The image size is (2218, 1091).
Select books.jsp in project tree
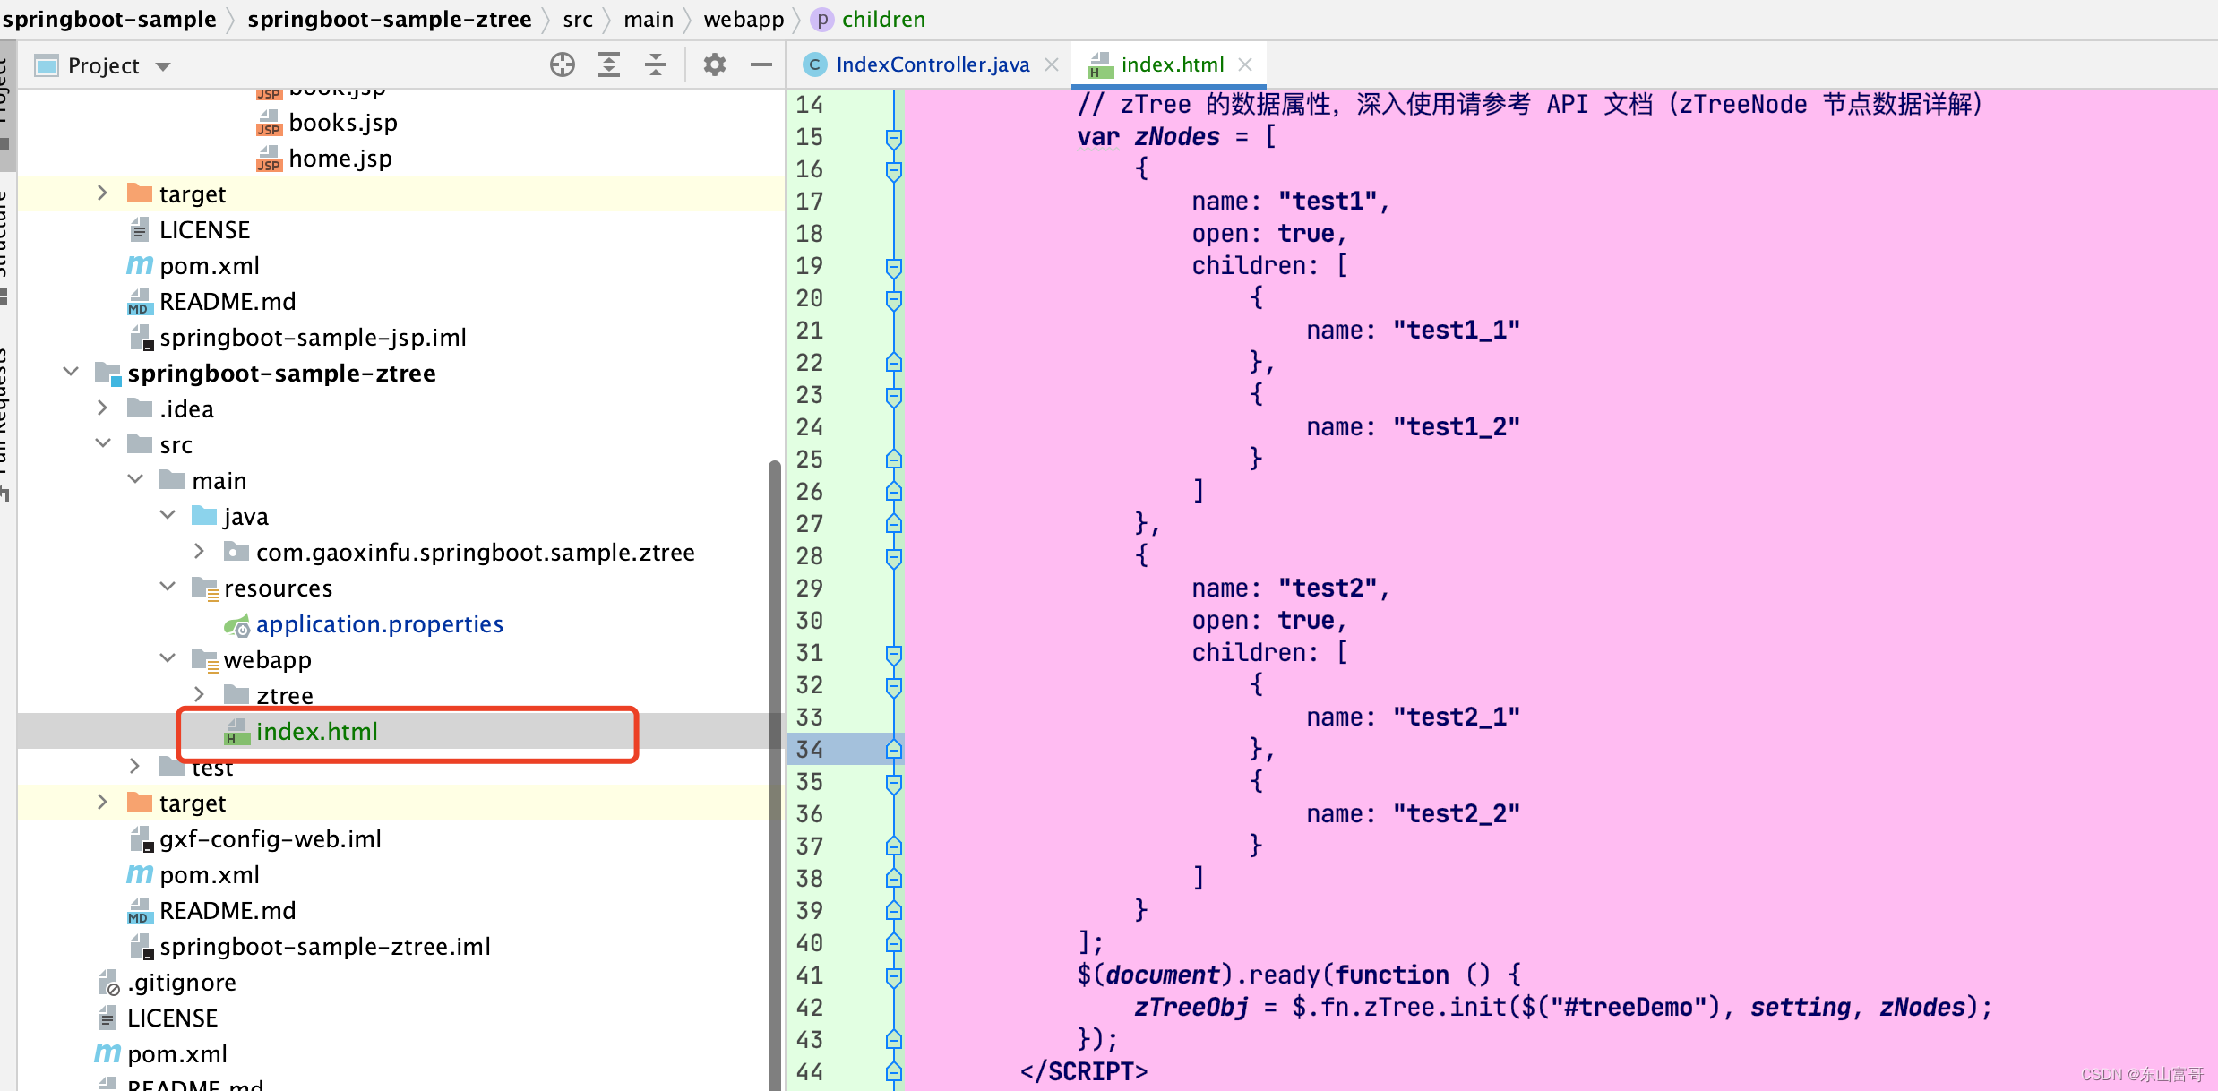click(x=343, y=123)
